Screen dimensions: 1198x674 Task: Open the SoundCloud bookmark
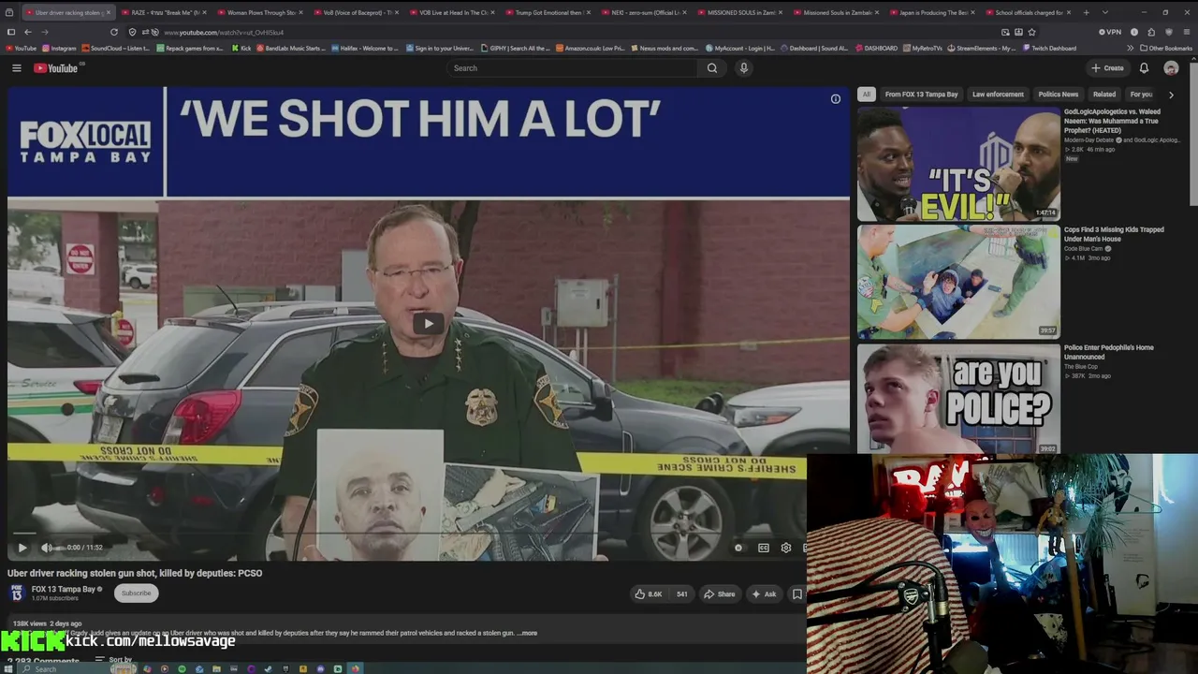[116, 48]
